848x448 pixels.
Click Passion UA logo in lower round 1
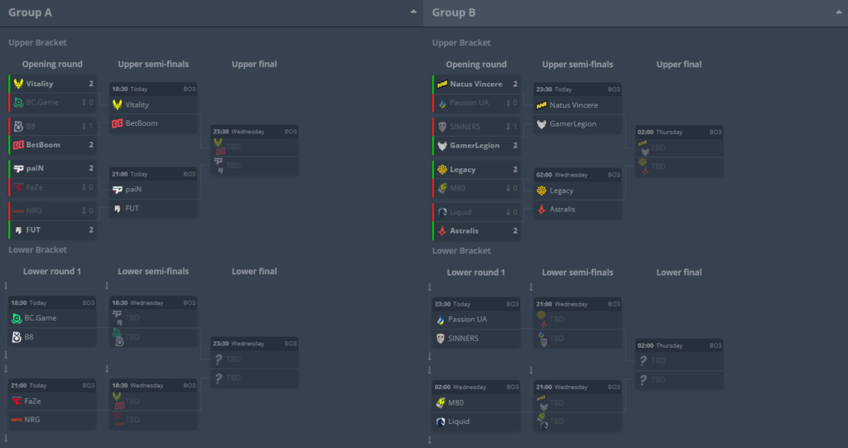(x=441, y=319)
